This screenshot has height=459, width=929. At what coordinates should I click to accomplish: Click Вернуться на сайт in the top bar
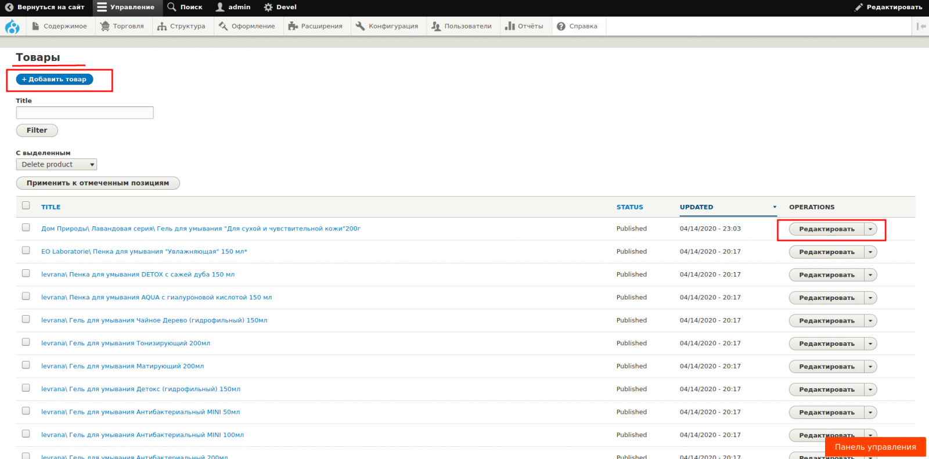(x=45, y=8)
